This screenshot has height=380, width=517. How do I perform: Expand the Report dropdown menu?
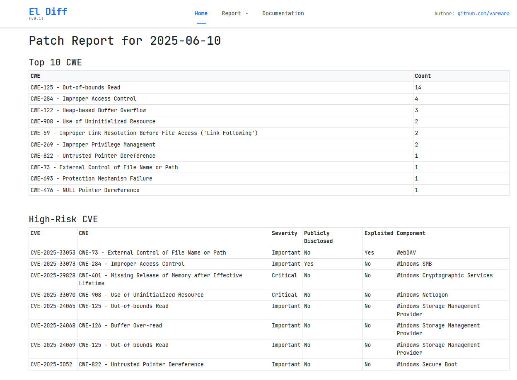tap(235, 13)
